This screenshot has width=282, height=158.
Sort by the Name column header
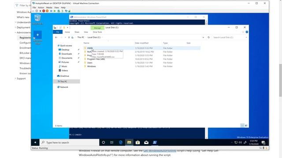(86, 43)
